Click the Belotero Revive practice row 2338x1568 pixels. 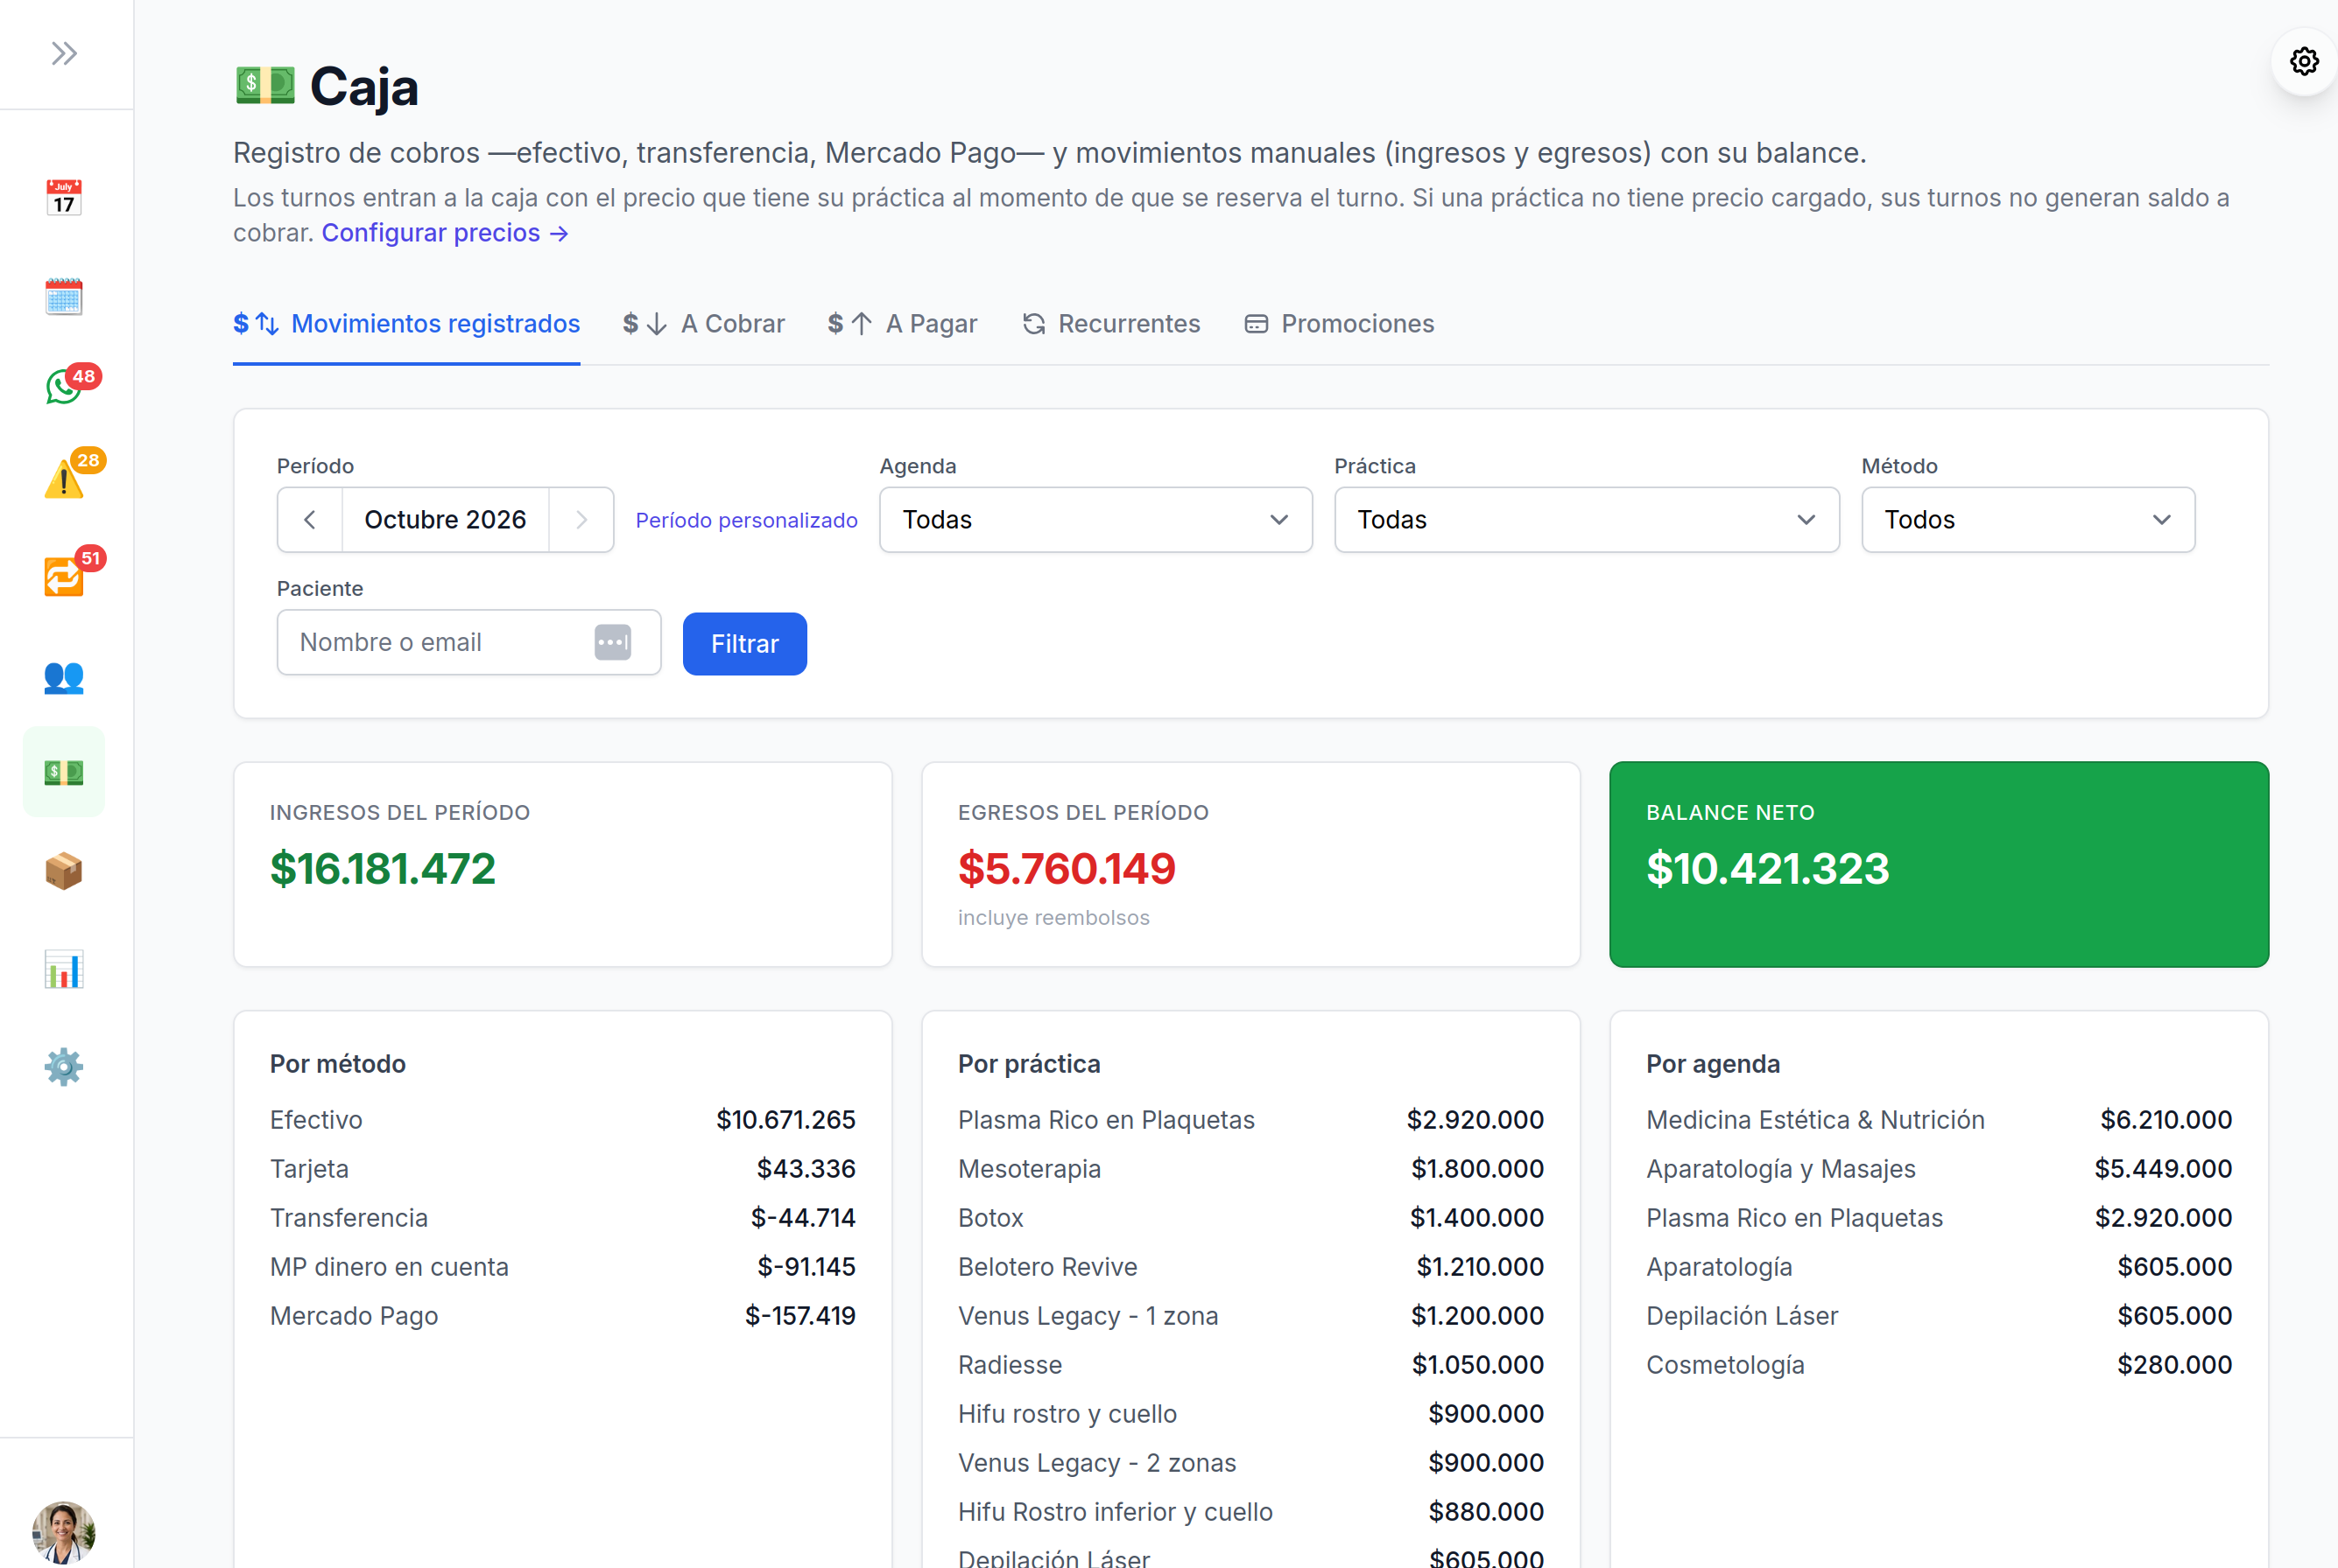(x=1250, y=1267)
